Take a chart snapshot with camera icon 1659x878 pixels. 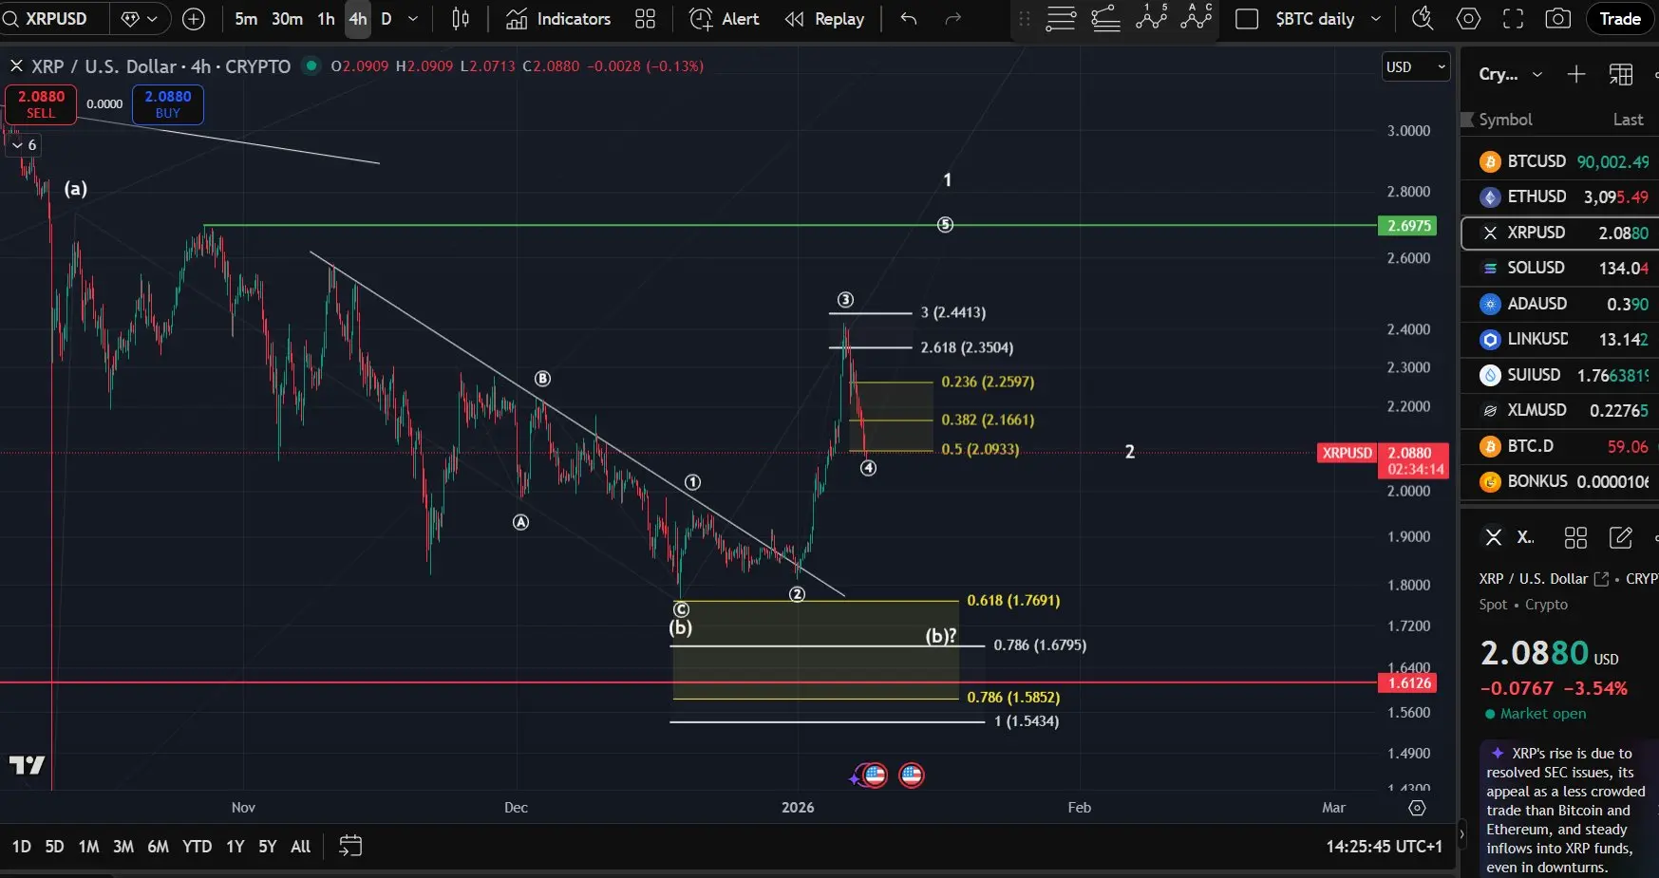(x=1558, y=19)
